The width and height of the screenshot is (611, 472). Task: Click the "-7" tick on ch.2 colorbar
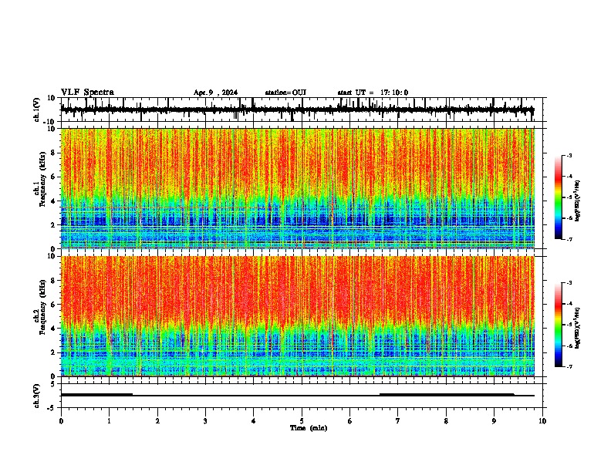[x=569, y=366]
